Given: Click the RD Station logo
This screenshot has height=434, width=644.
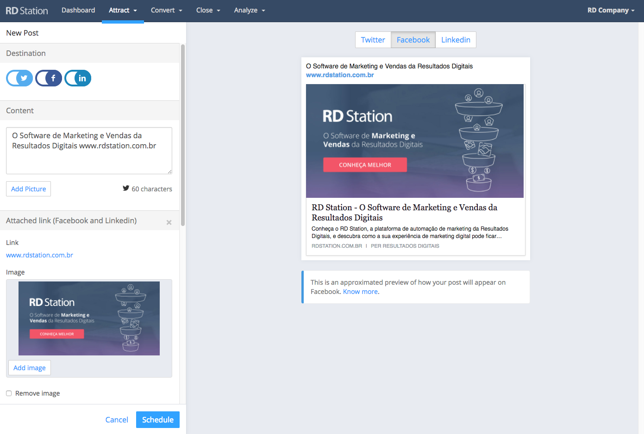Looking at the screenshot, I should (x=27, y=11).
